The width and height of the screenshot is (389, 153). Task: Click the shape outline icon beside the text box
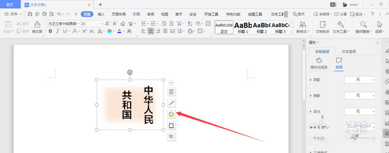point(171,125)
